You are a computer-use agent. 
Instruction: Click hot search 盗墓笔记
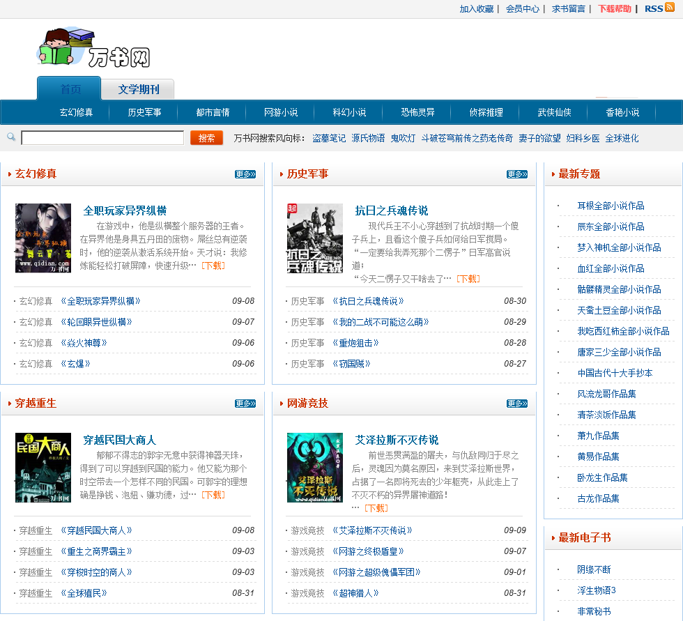pos(329,138)
